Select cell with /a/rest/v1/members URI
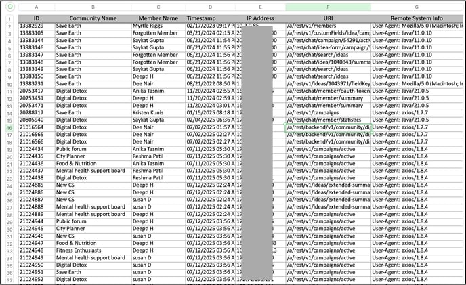Screen dimensions: 466x285 pos(328,26)
